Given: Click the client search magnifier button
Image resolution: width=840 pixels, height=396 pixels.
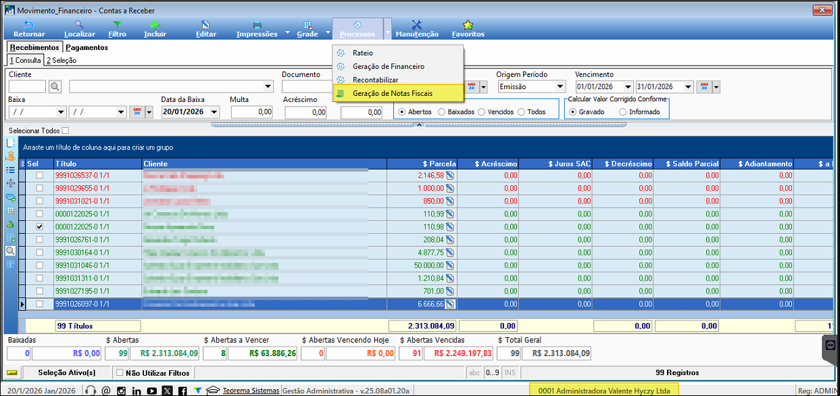Looking at the screenshot, I should pyautogui.click(x=55, y=86).
